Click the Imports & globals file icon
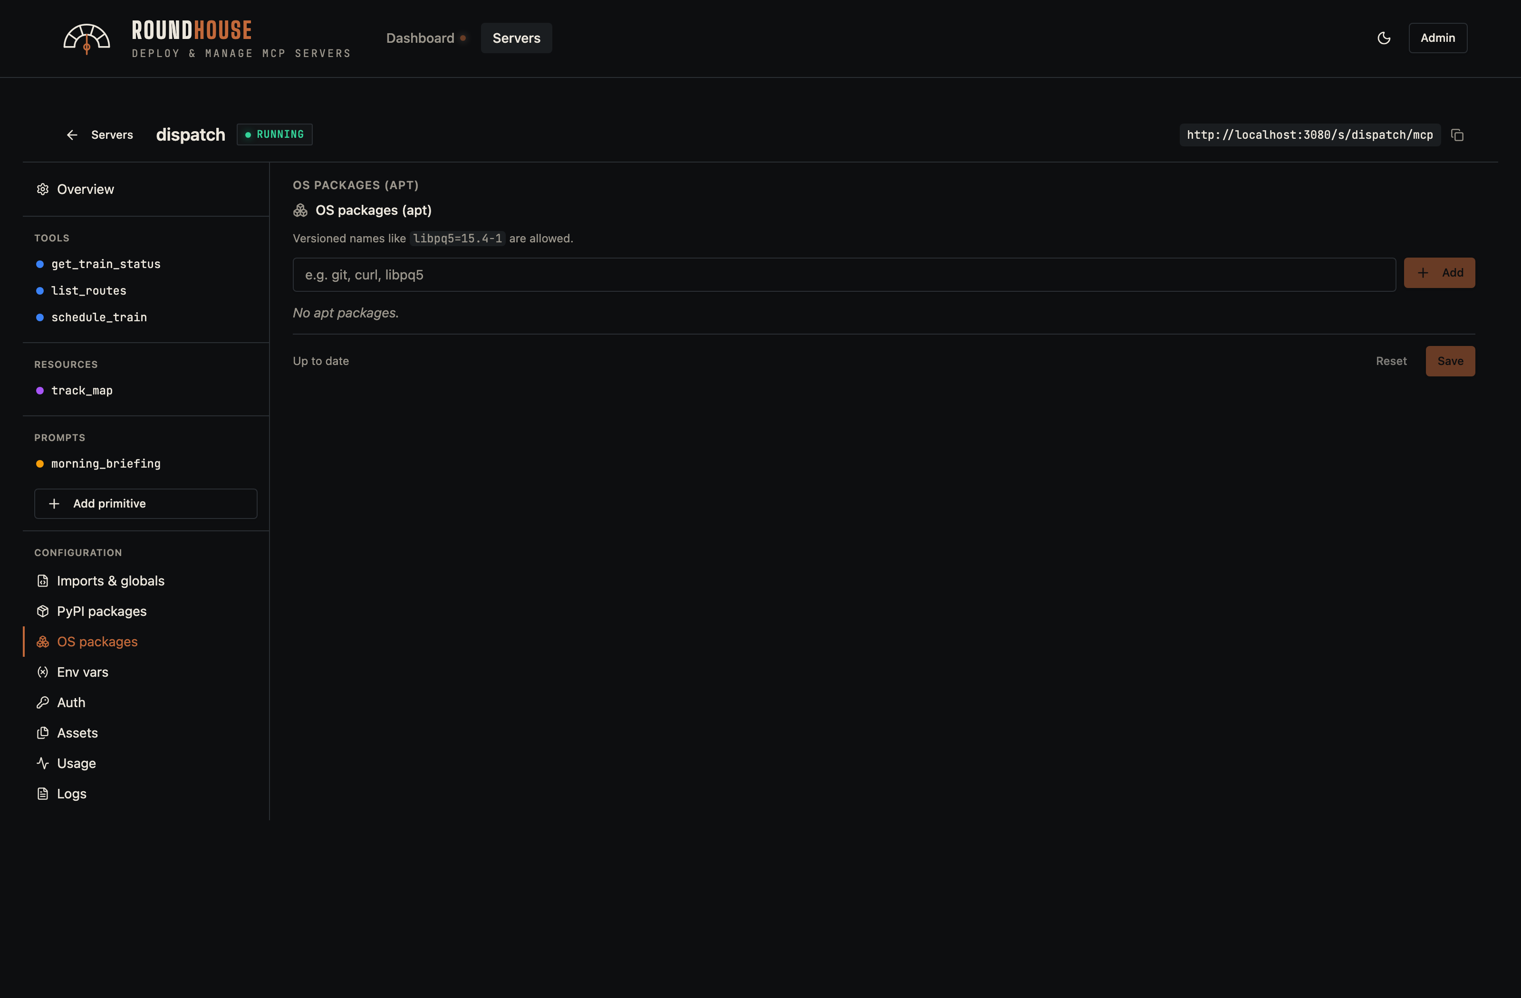 point(43,581)
